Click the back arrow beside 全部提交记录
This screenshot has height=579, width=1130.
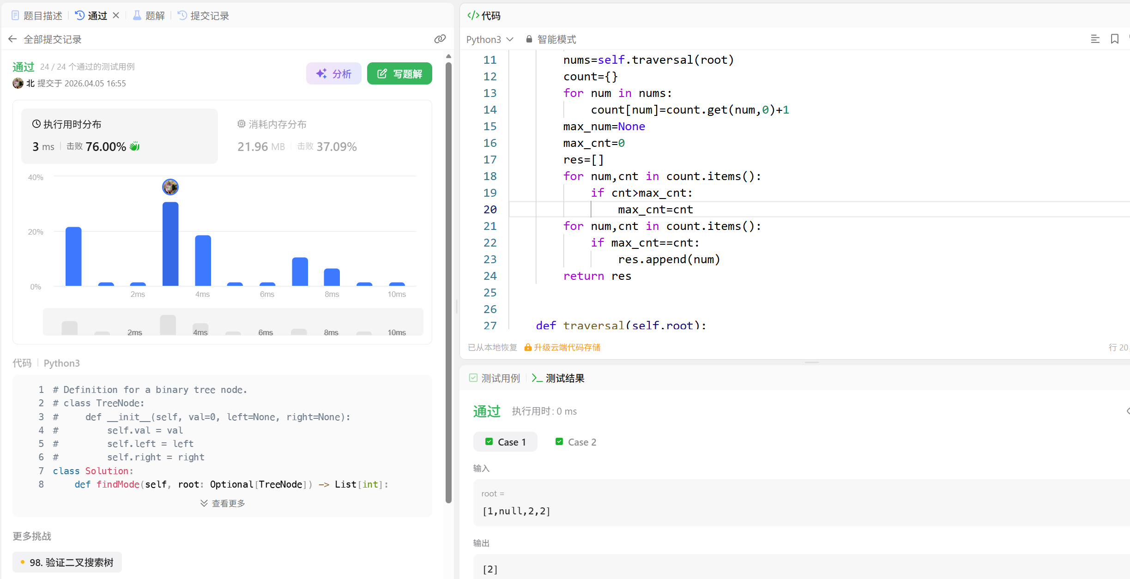(x=12, y=39)
